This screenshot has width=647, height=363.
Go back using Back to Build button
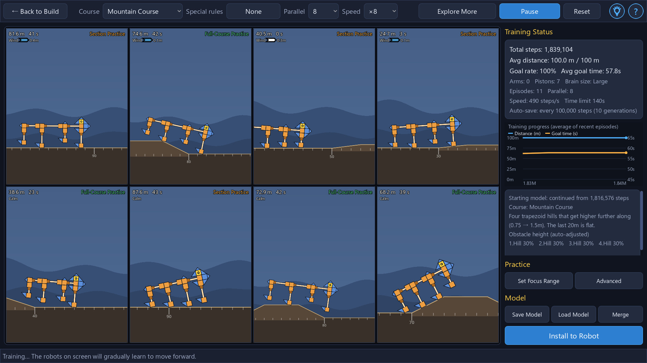pyautogui.click(x=35, y=11)
